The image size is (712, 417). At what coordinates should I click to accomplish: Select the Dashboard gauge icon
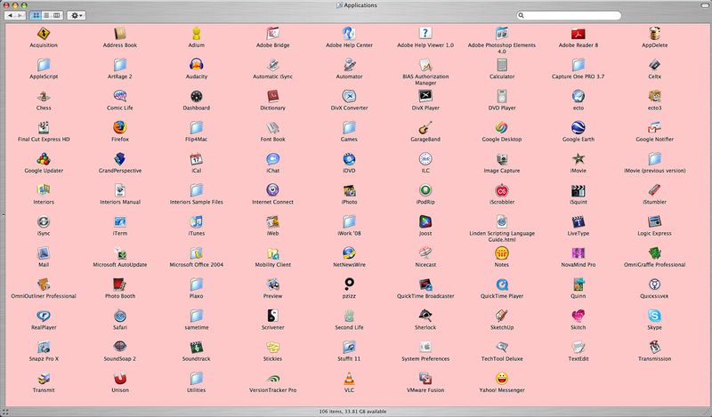(196, 96)
